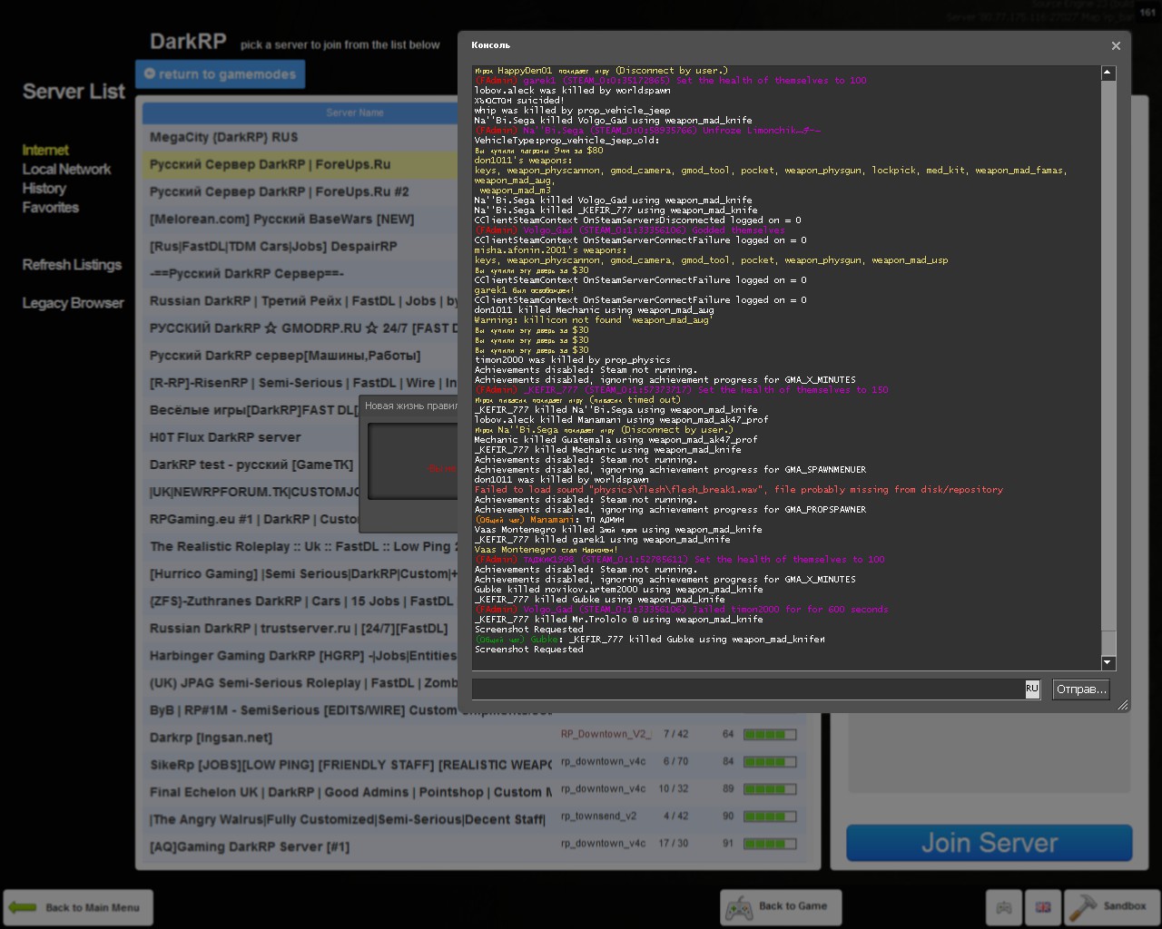
Task: Click the console vertical scrollbar thumb
Action: 1108,355
